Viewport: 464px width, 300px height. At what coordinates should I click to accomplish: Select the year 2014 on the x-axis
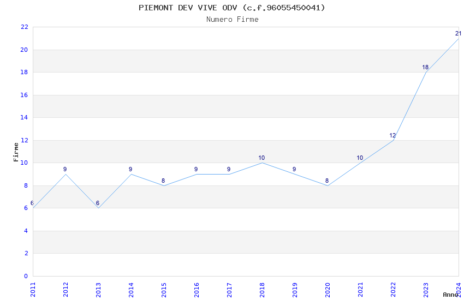[131, 290]
